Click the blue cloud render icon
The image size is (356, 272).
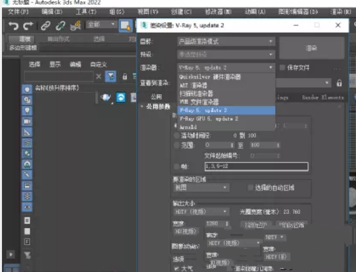click(121, 98)
